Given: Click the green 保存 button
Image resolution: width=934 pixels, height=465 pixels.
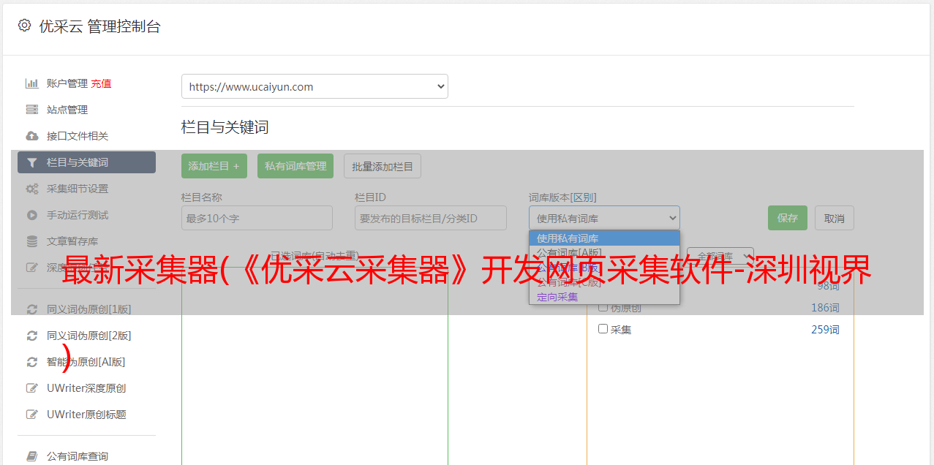Looking at the screenshot, I should coord(787,218).
